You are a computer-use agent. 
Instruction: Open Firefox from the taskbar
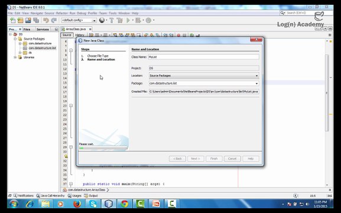point(77,204)
